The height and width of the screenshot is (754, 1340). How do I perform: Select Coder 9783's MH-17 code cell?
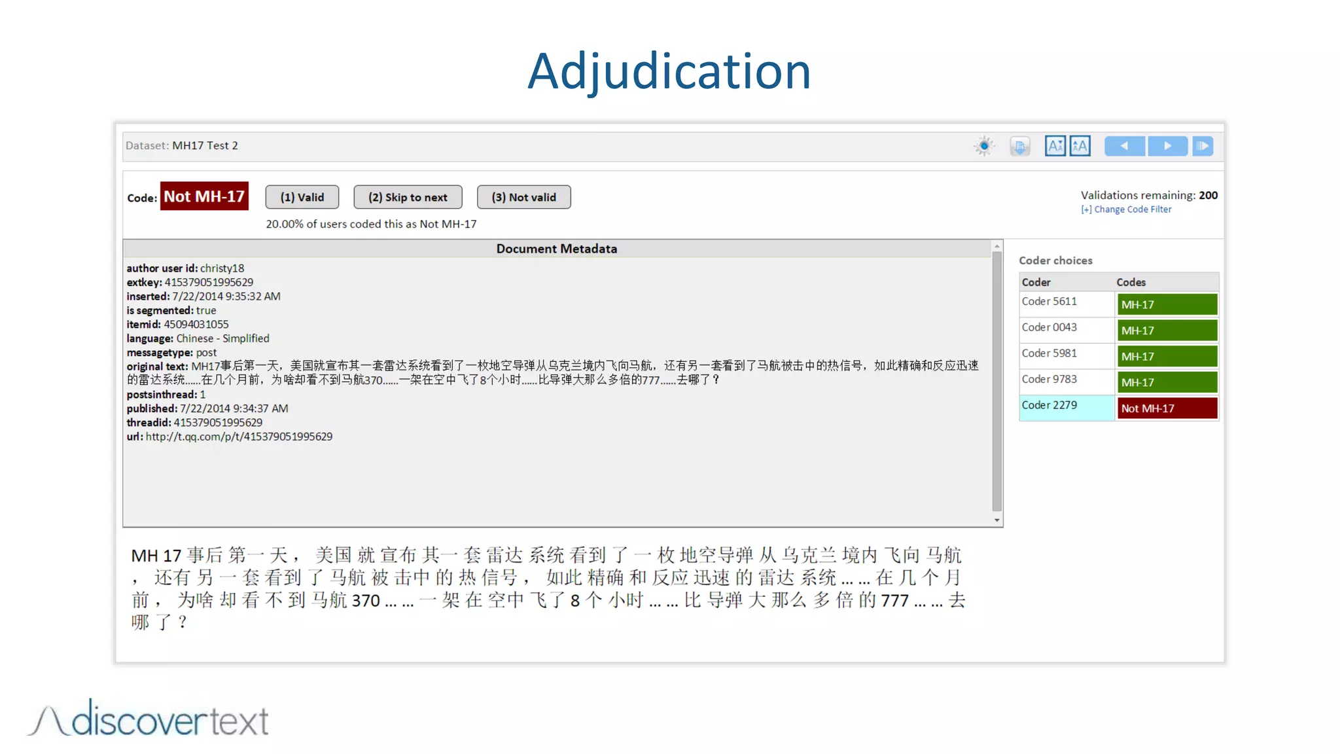coord(1167,382)
